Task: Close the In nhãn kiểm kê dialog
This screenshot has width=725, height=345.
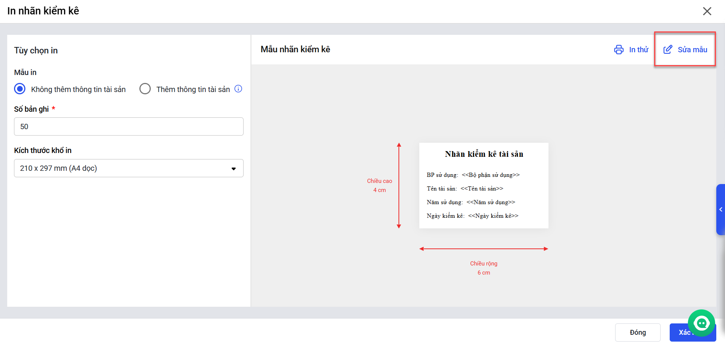Action: click(707, 11)
